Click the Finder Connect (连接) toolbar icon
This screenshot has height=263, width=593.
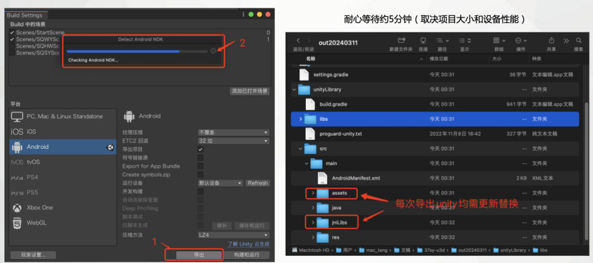(x=423, y=40)
